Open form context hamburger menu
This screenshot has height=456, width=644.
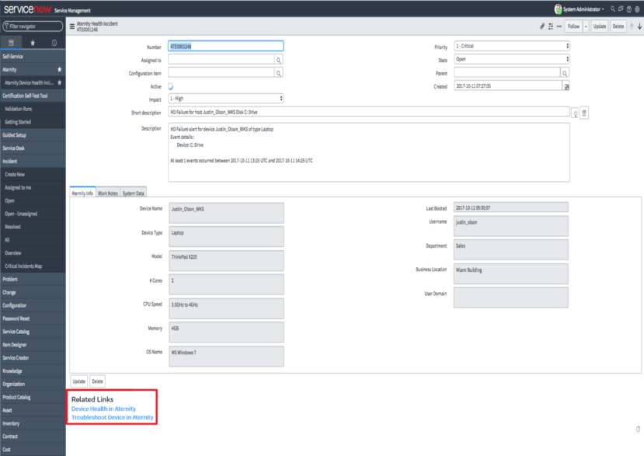coord(72,26)
